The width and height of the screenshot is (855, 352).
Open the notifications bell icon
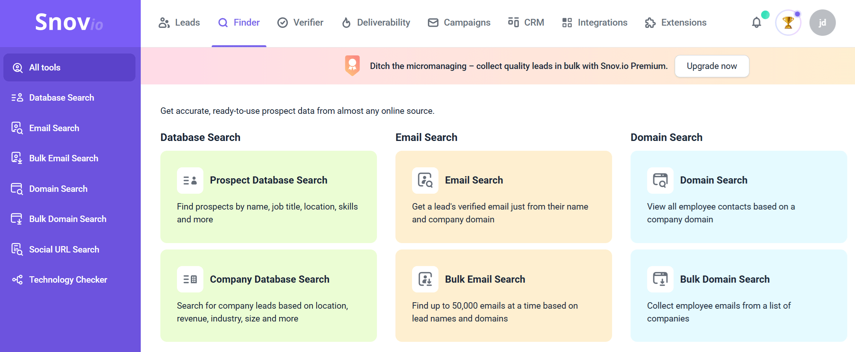click(x=757, y=23)
